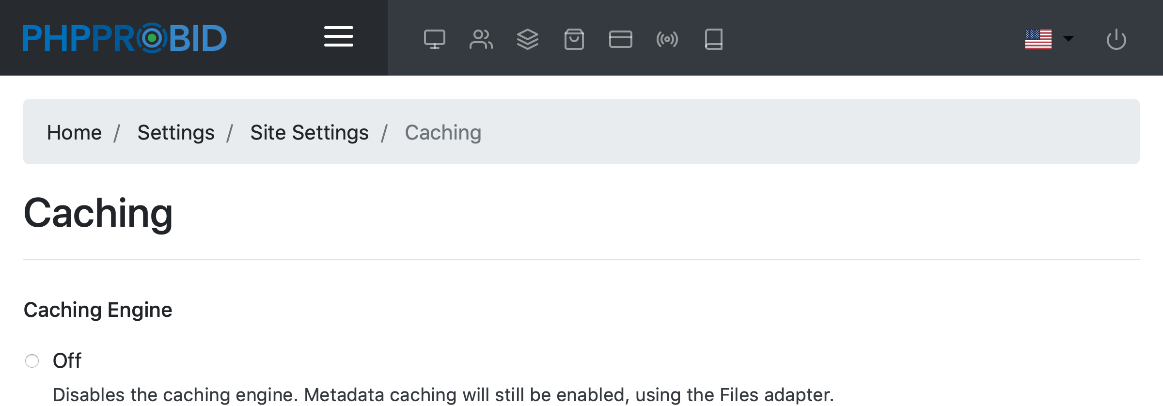Screen dimensions: 1163x406
Task: Toggle the hamburger sidebar menu
Action: 338,37
